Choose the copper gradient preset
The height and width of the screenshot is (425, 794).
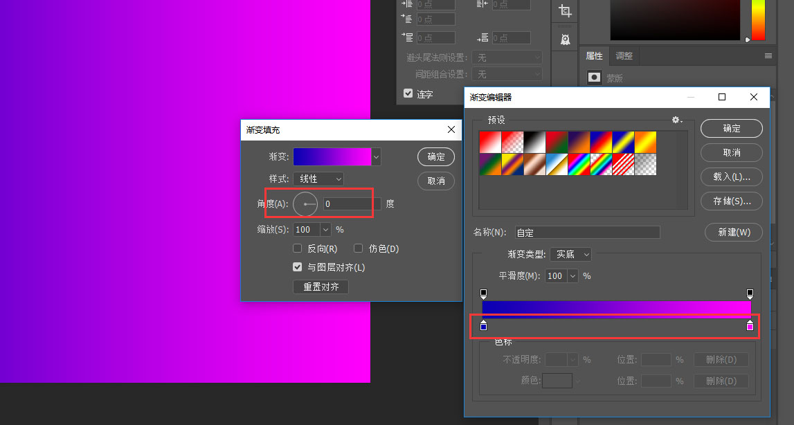coord(534,164)
